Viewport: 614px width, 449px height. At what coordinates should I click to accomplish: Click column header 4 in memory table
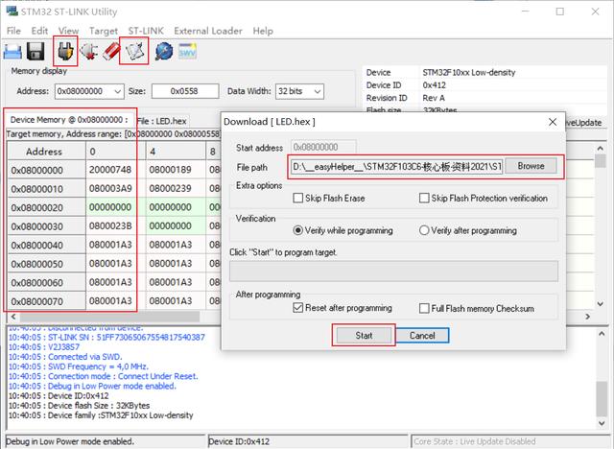coord(176,152)
